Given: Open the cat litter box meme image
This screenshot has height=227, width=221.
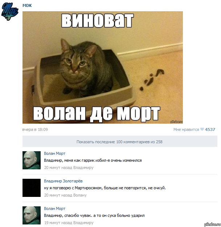Looking at the screenshot, I should (103, 67).
